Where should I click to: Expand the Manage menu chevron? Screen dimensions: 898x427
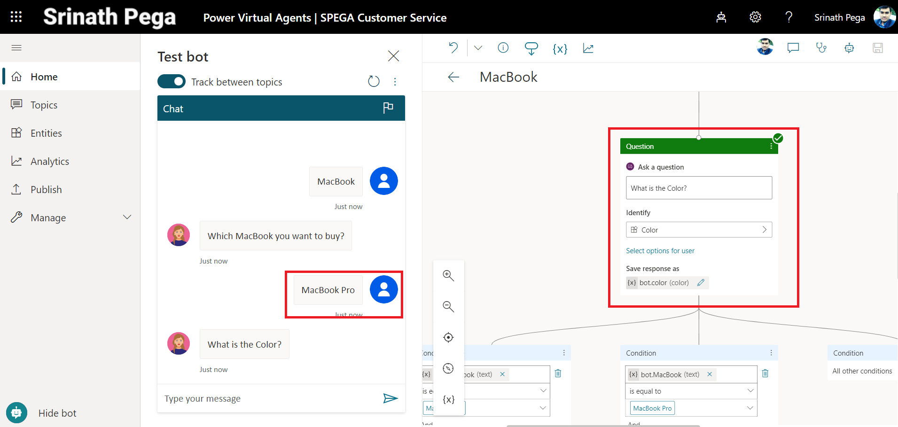pyautogui.click(x=127, y=217)
